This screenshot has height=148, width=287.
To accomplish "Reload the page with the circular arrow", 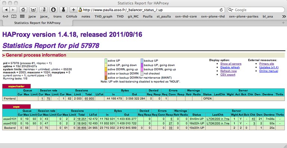I will (x=221, y=10).
